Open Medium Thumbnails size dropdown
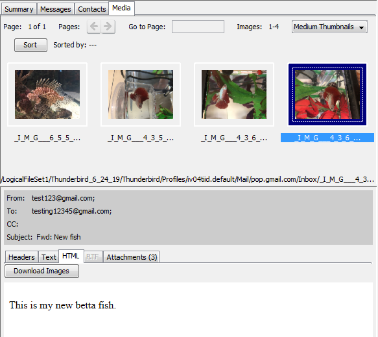The image size is (378, 337). click(x=329, y=27)
